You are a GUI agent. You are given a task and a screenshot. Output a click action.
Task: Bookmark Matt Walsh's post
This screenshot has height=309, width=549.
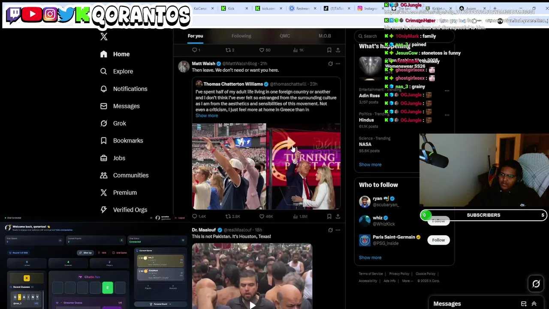click(x=329, y=217)
